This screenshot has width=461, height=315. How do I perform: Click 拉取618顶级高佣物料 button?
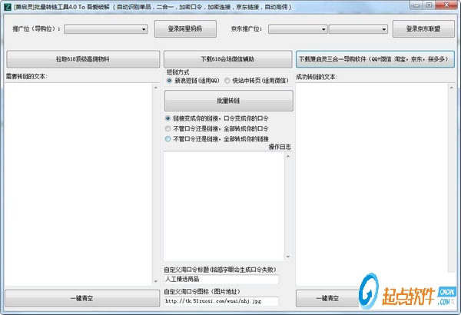pos(83,59)
